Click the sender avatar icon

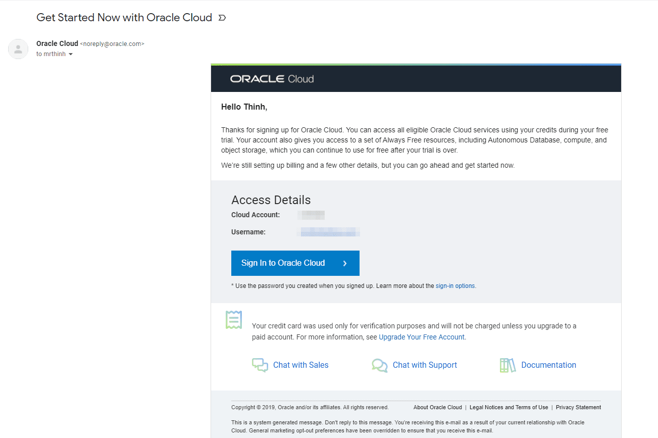pos(18,49)
